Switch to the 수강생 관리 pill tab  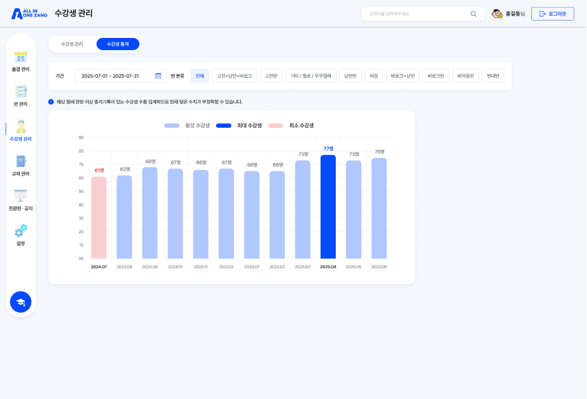[x=72, y=44]
